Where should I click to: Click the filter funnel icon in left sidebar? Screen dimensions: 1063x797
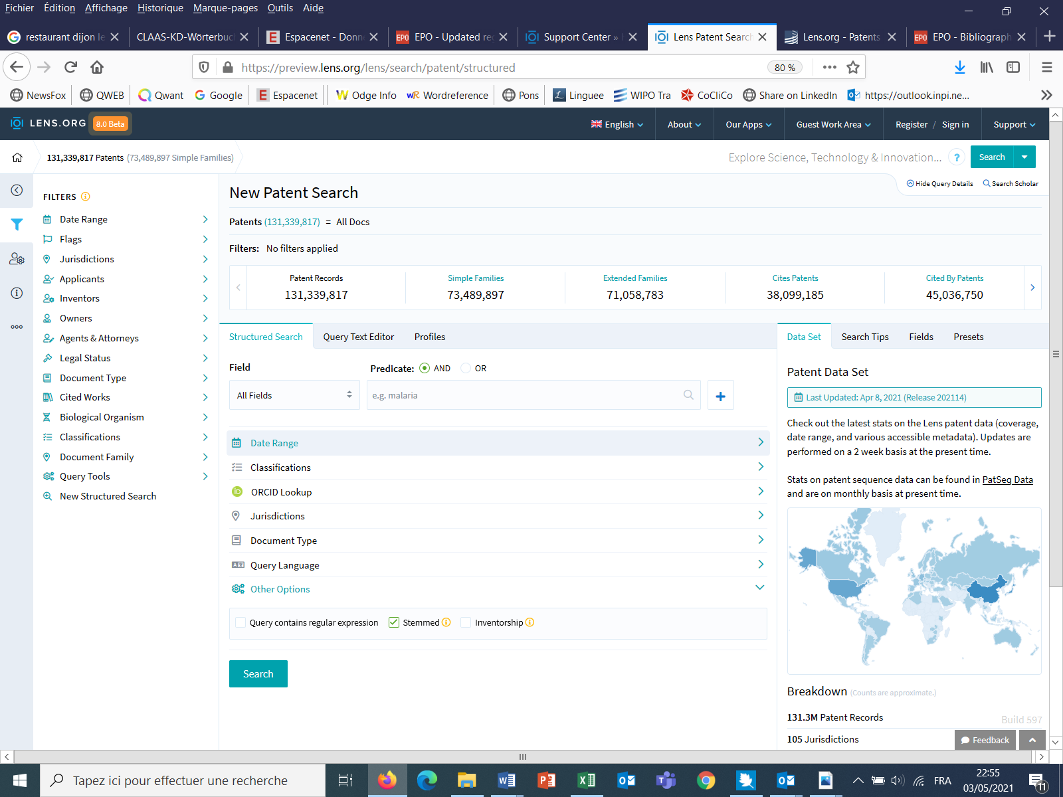click(x=17, y=224)
